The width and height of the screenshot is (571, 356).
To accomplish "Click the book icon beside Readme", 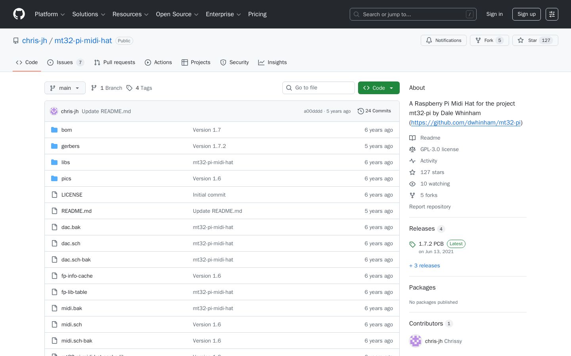I will (x=412, y=138).
